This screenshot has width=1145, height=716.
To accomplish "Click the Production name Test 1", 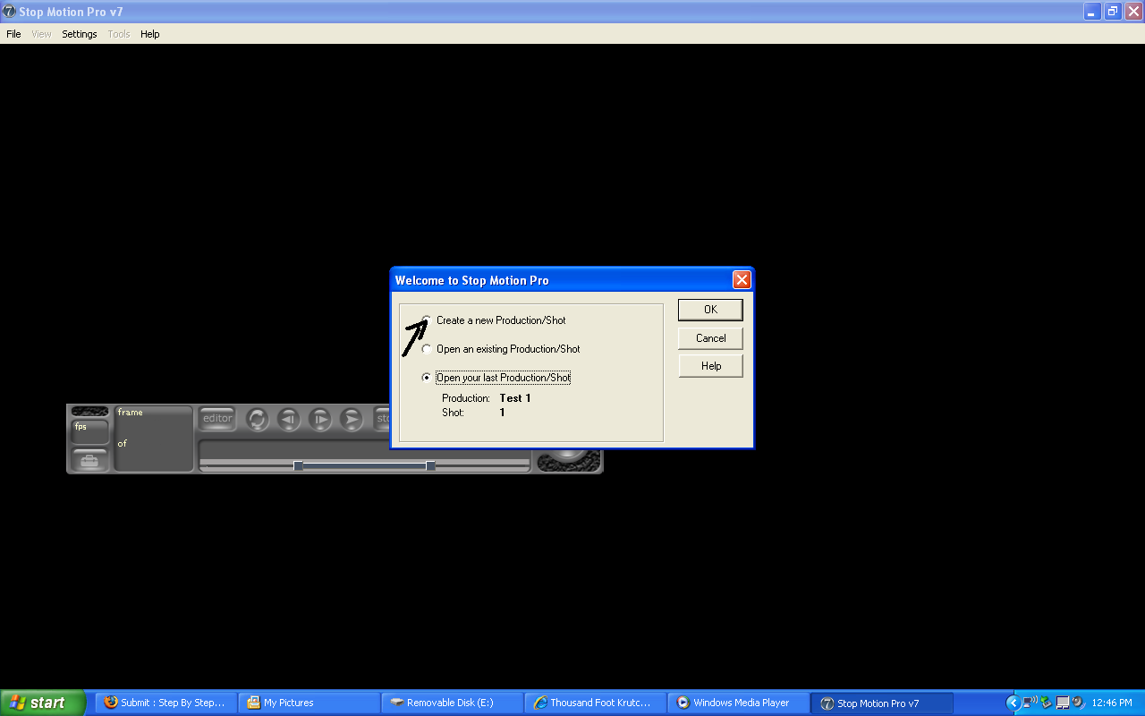I will pyautogui.click(x=515, y=398).
